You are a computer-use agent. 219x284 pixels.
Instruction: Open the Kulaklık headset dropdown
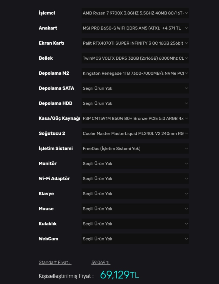pos(135,224)
